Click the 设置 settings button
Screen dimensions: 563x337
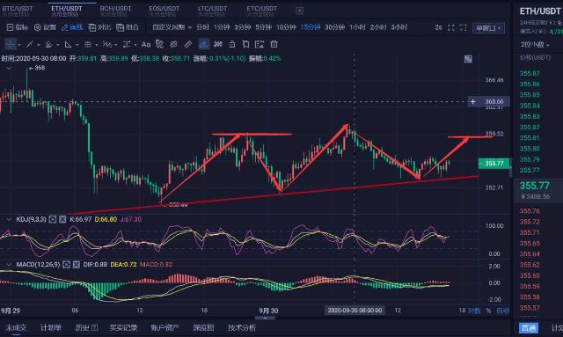point(45,27)
